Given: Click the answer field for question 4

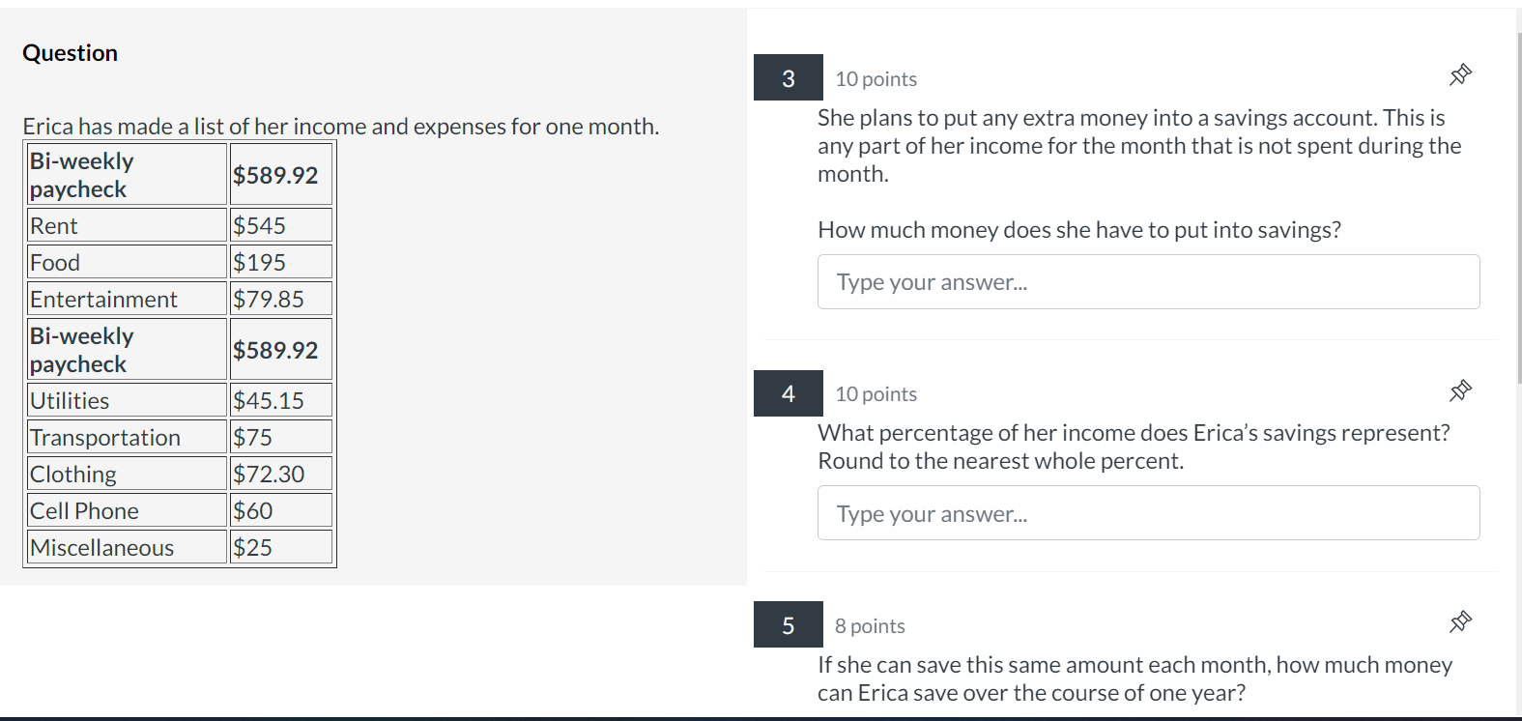Looking at the screenshot, I should tap(1148, 513).
